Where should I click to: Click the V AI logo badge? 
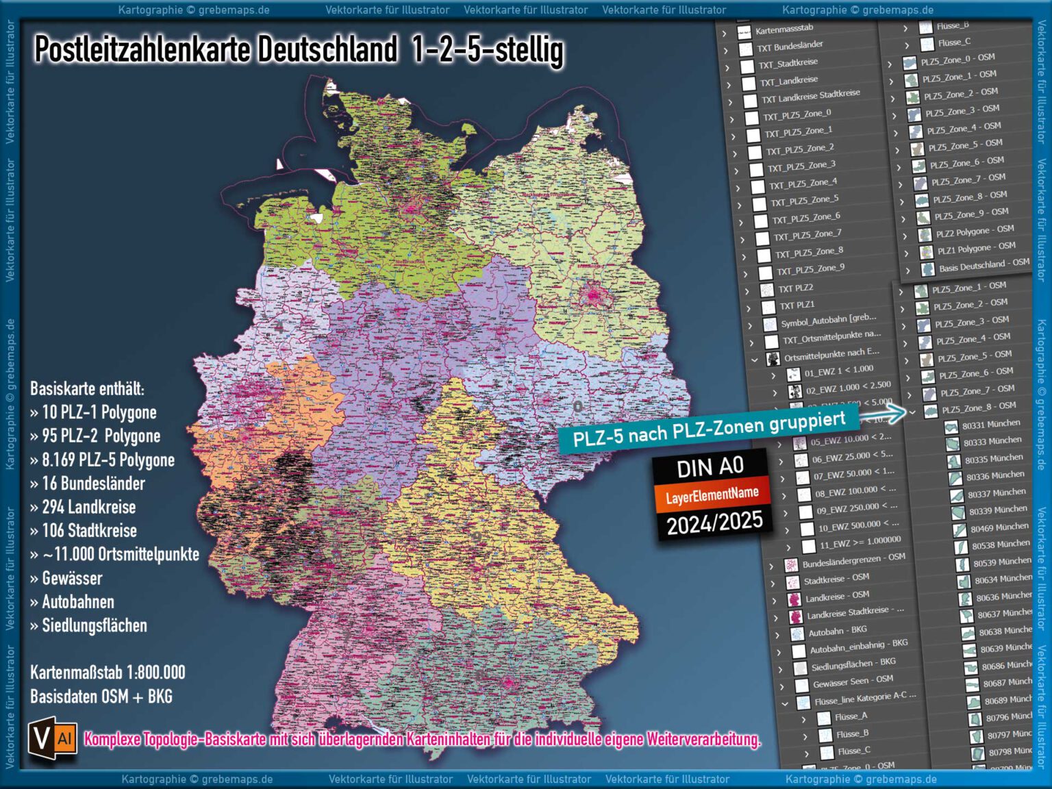pos(53,739)
